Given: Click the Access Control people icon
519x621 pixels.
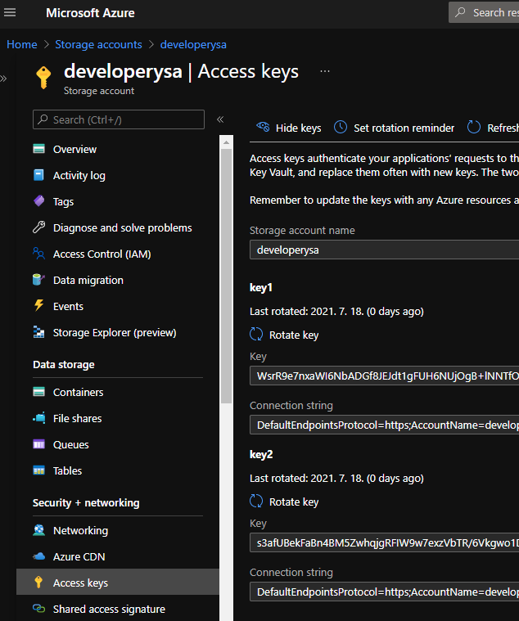Looking at the screenshot, I should [38, 254].
